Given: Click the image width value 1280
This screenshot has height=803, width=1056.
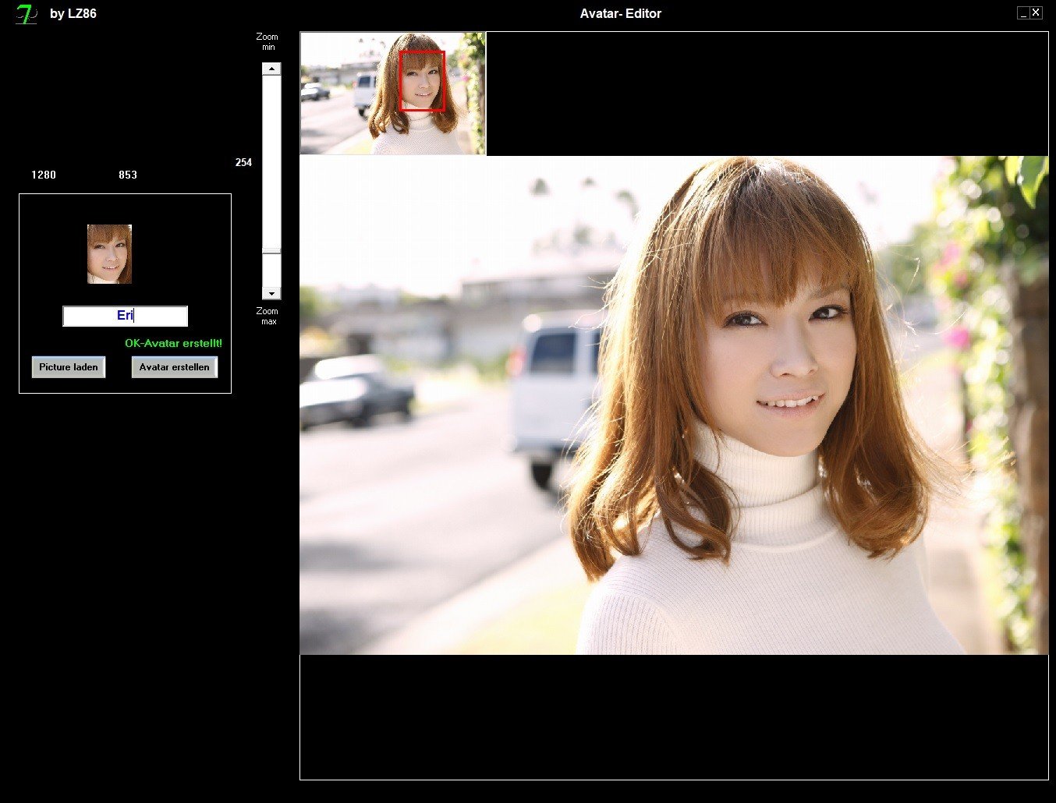Looking at the screenshot, I should (x=44, y=175).
